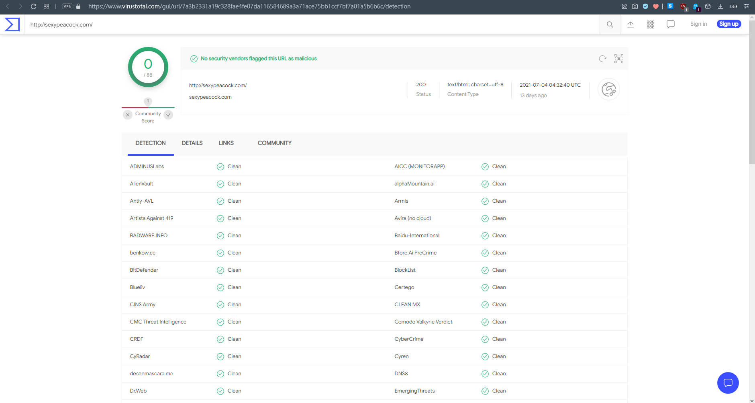Click the sexypeacock.com domain text

[x=210, y=97]
